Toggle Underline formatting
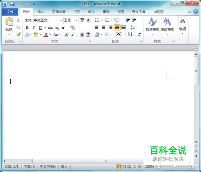The image size is (201, 172). point(40,28)
